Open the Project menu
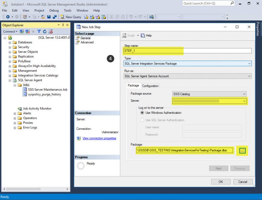The width and height of the screenshot is (262, 200). [39, 10]
